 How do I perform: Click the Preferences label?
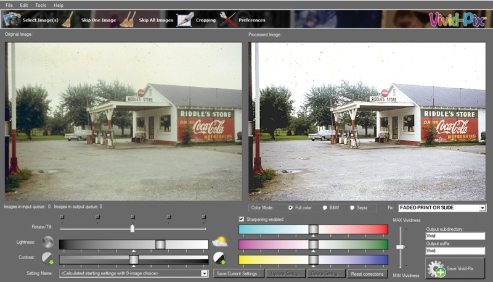tap(251, 20)
